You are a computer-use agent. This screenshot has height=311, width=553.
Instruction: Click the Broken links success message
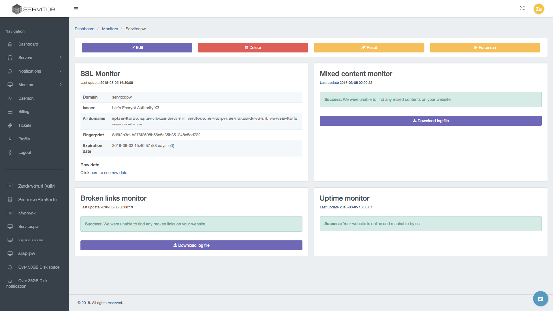click(x=191, y=224)
